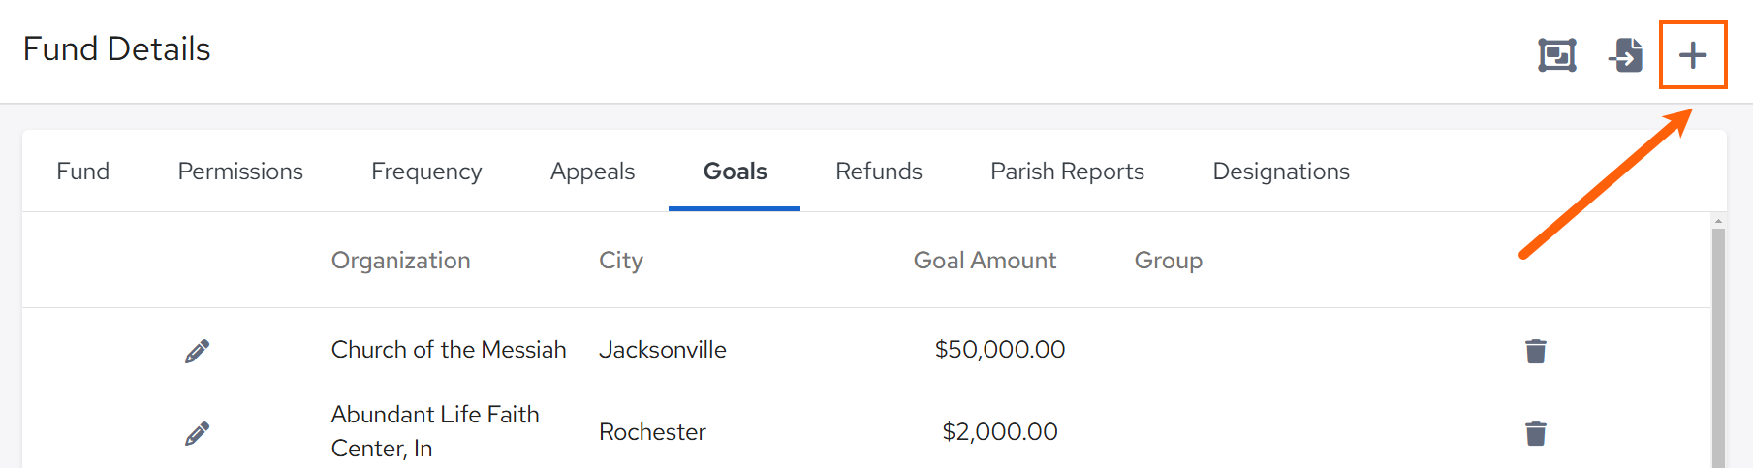Delete the Abundant Life Faith Center goal
1753x468 pixels.
pyautogui.click(x=1535, y=433)
